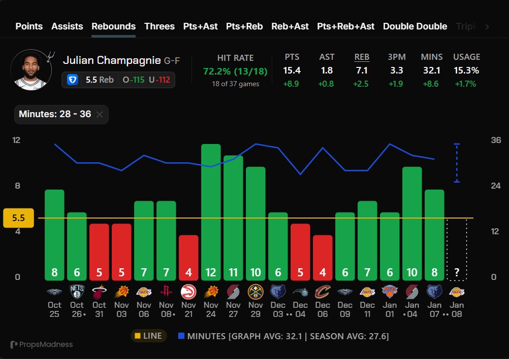
Task: Click the Knicks logo for Jan 01
Action: [390, 292]
